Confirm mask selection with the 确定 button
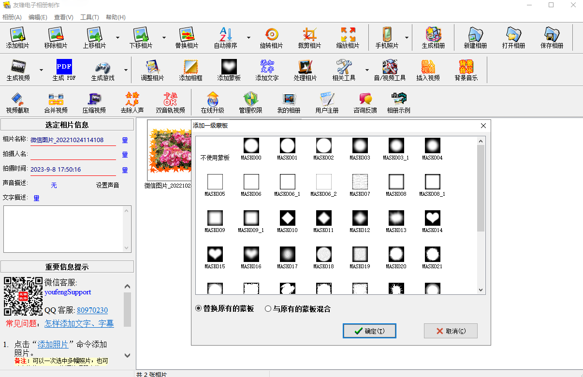The width and height of the screenshot is (583, 377). [369, 331]
